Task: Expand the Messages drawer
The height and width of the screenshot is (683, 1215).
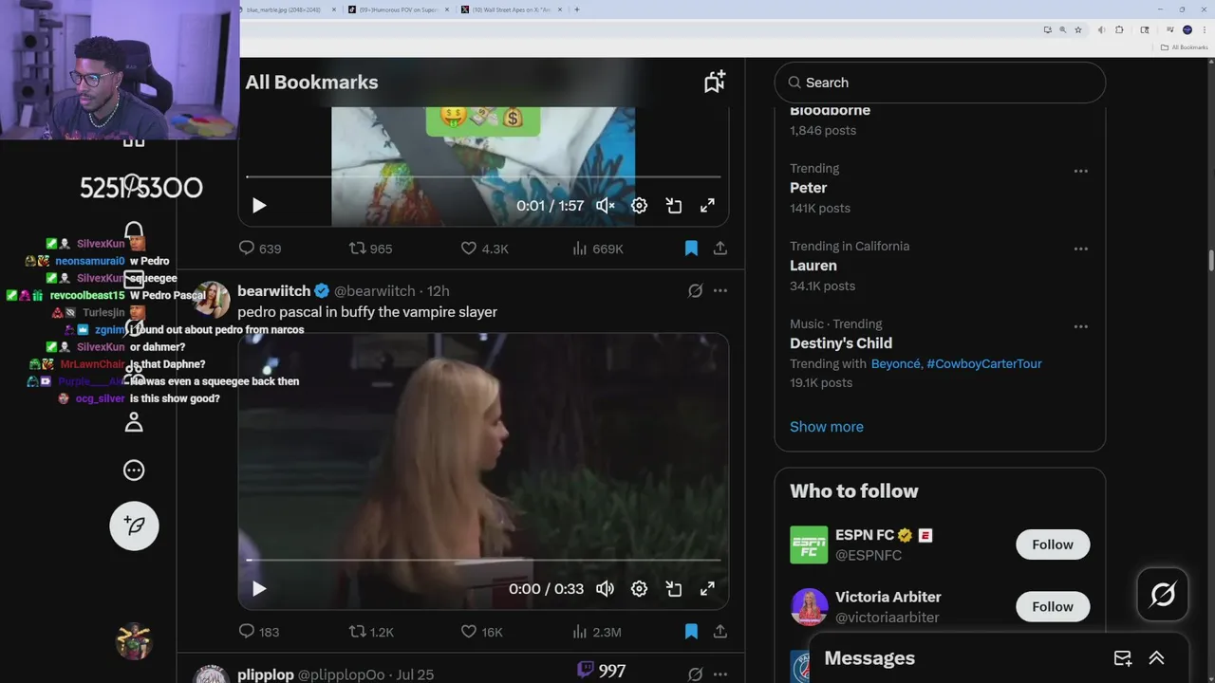Action: click(1157, 658)
